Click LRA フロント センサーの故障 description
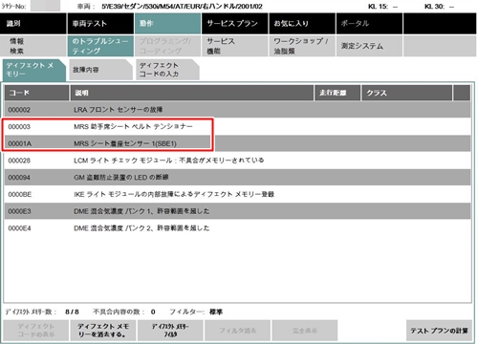The height and width of the screenshot is (344, 478). click(x=119, y=110)
